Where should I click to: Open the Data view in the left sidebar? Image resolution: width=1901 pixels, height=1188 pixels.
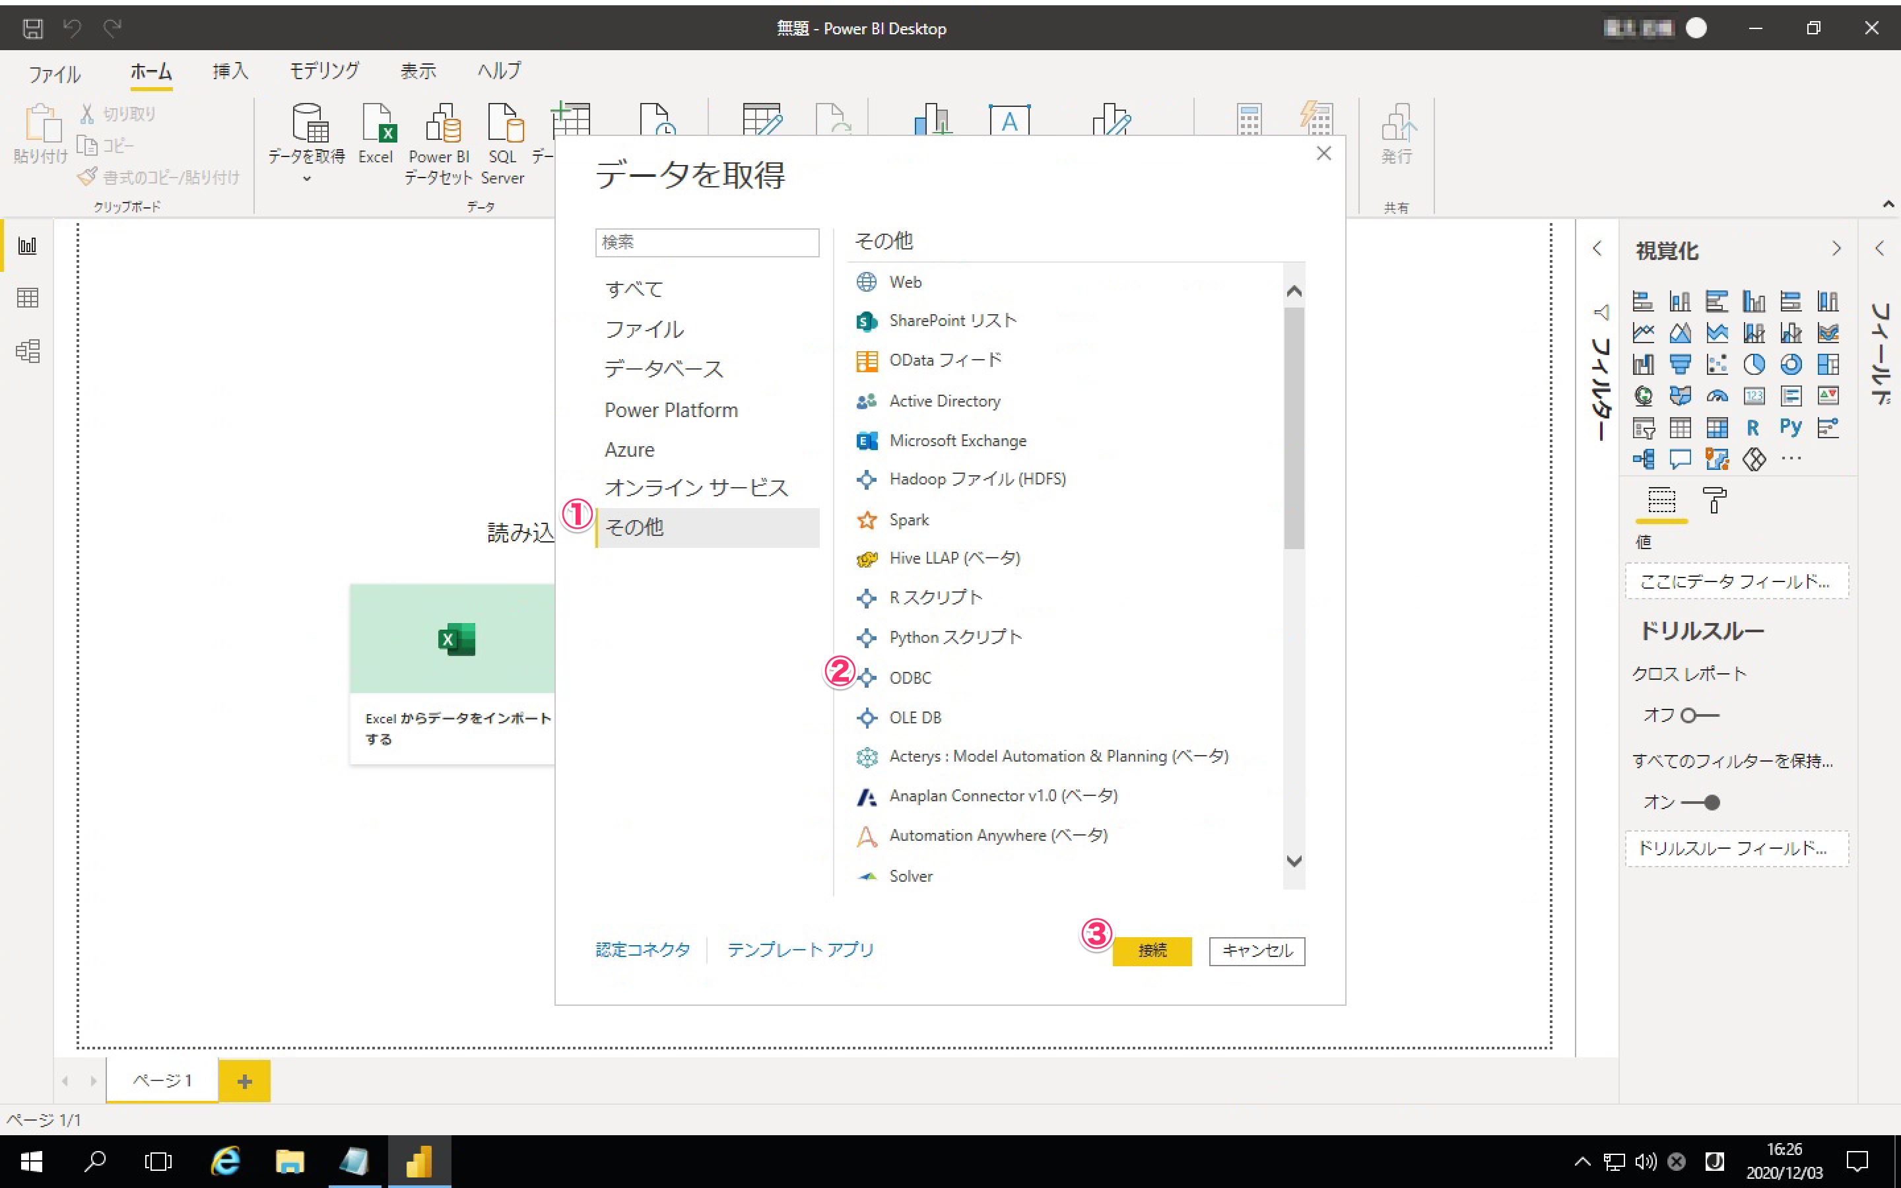28,298
